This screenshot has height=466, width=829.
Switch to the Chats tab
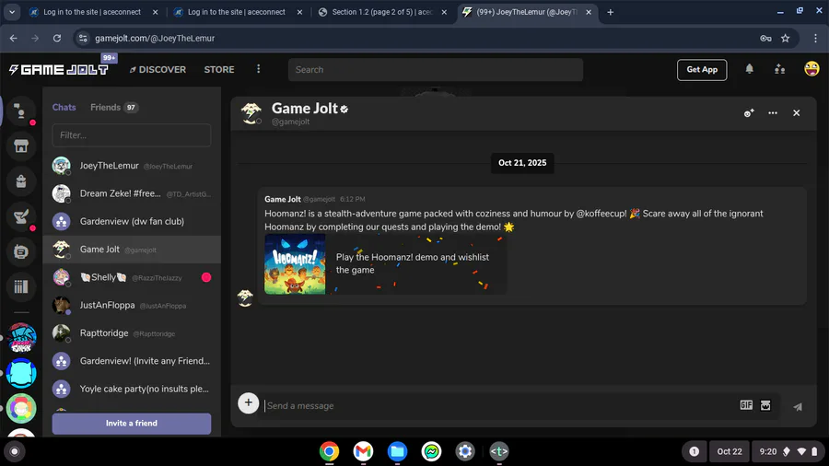point(64,107)
